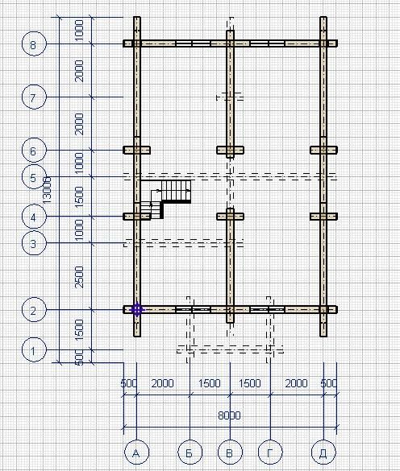
Task: Select the dashed porch outline at bottom
Action: click(230, 329)
